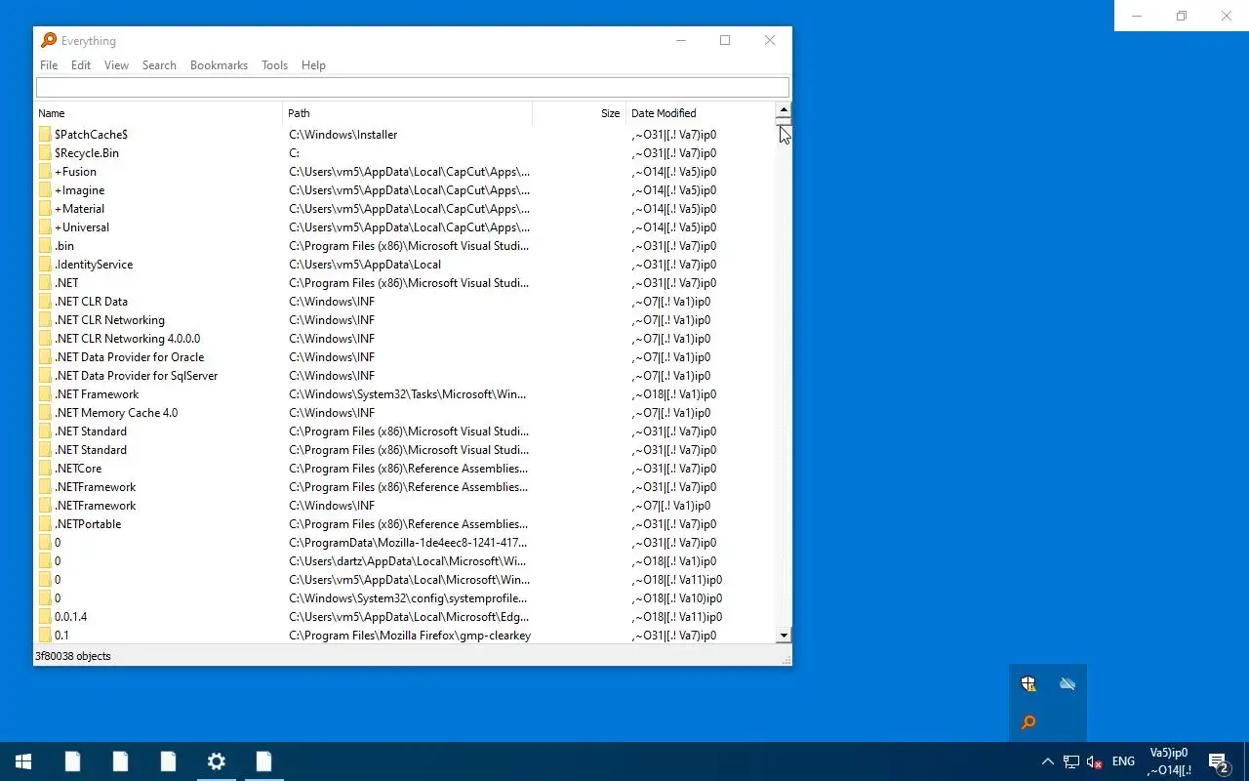The height and width of the screenshot is (781, 1249).
Task: Sort results by Name column header
Action: 158,113
